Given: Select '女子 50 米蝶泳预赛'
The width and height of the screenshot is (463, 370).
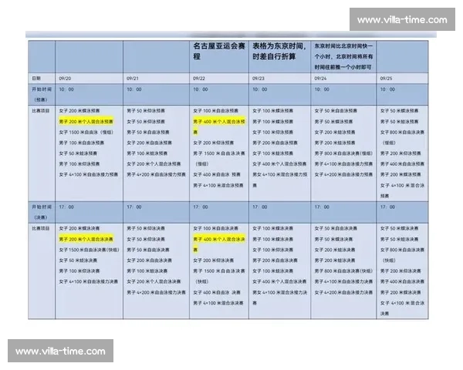Looking at the screenshot, I should (399, 111).
